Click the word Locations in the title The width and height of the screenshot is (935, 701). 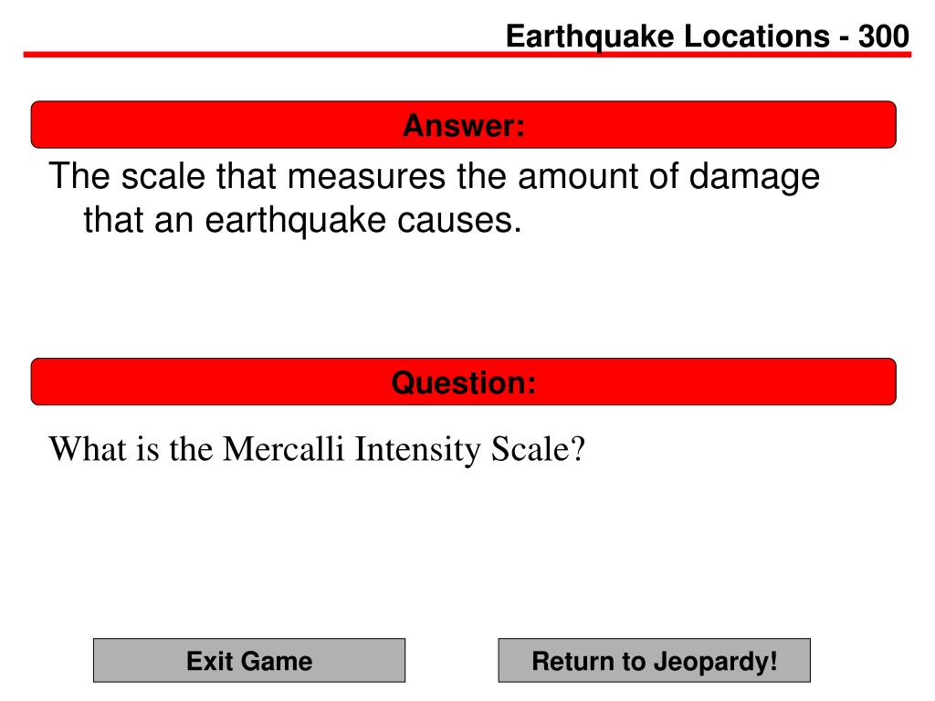(x=757, y=37)
